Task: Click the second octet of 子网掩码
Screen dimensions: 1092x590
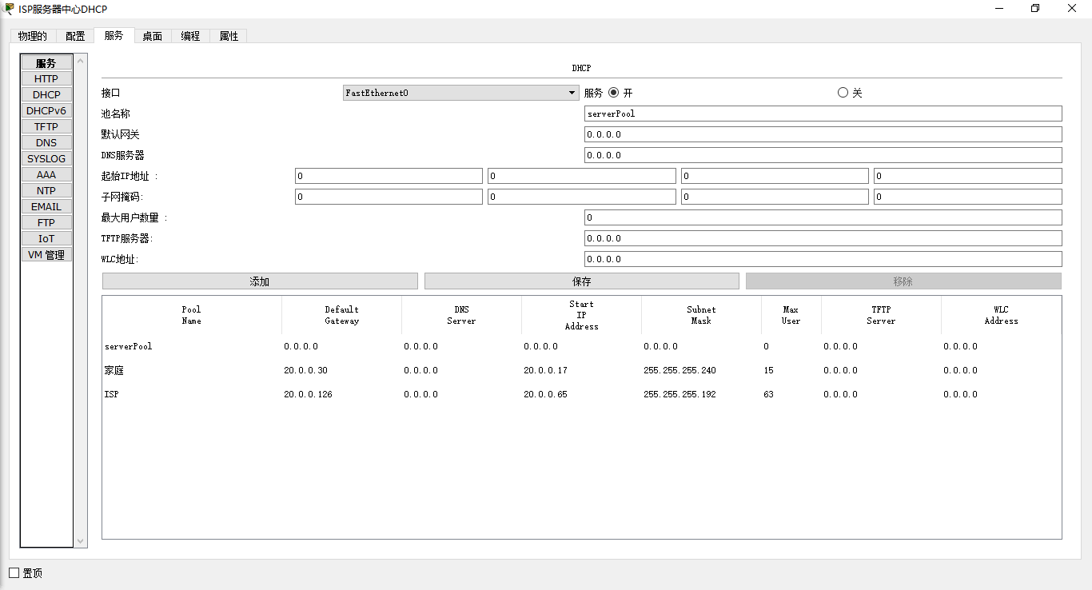Action: [x=582, y=197]
